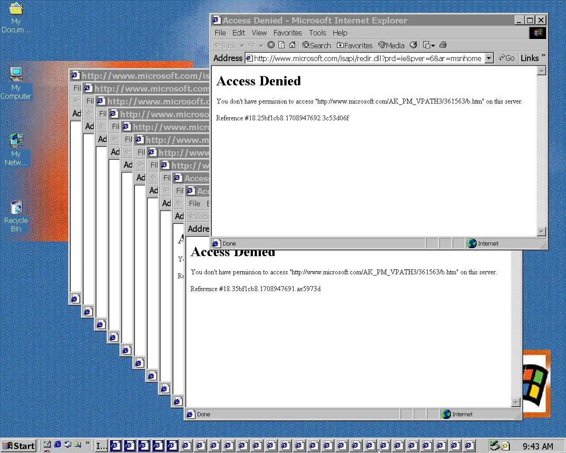
Task: Open the Search pane in the front IE toolbar
Action: 317,45
